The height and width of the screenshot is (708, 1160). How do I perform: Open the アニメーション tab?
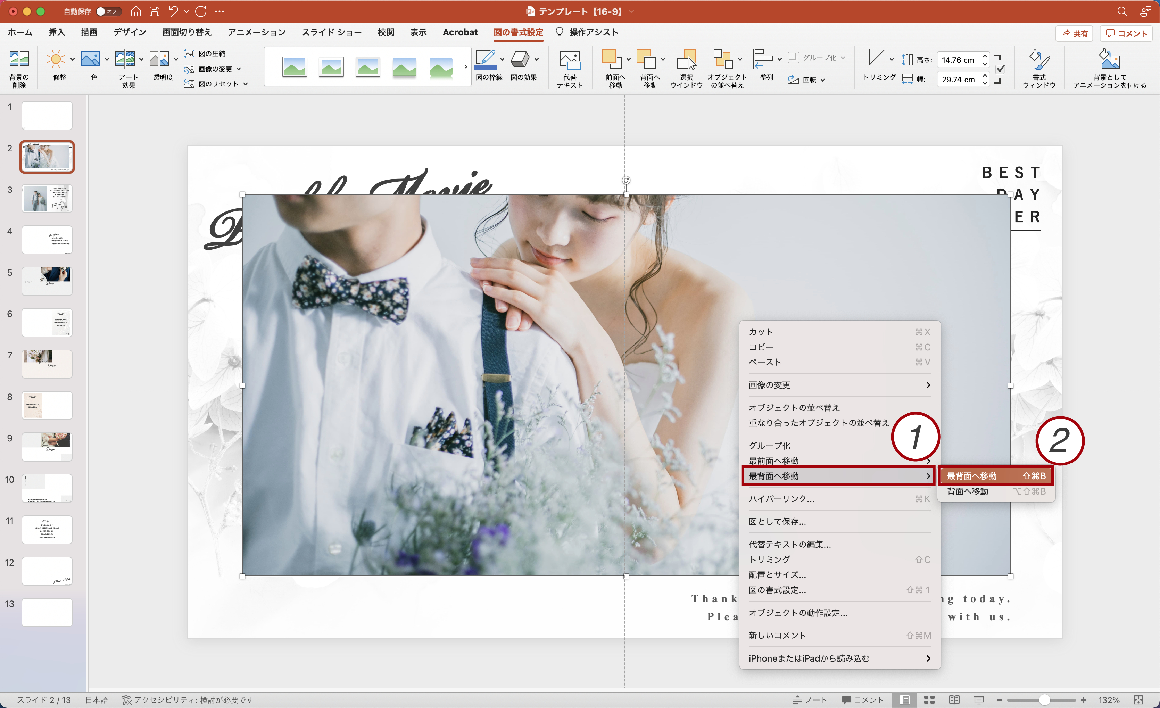(256, 32)
